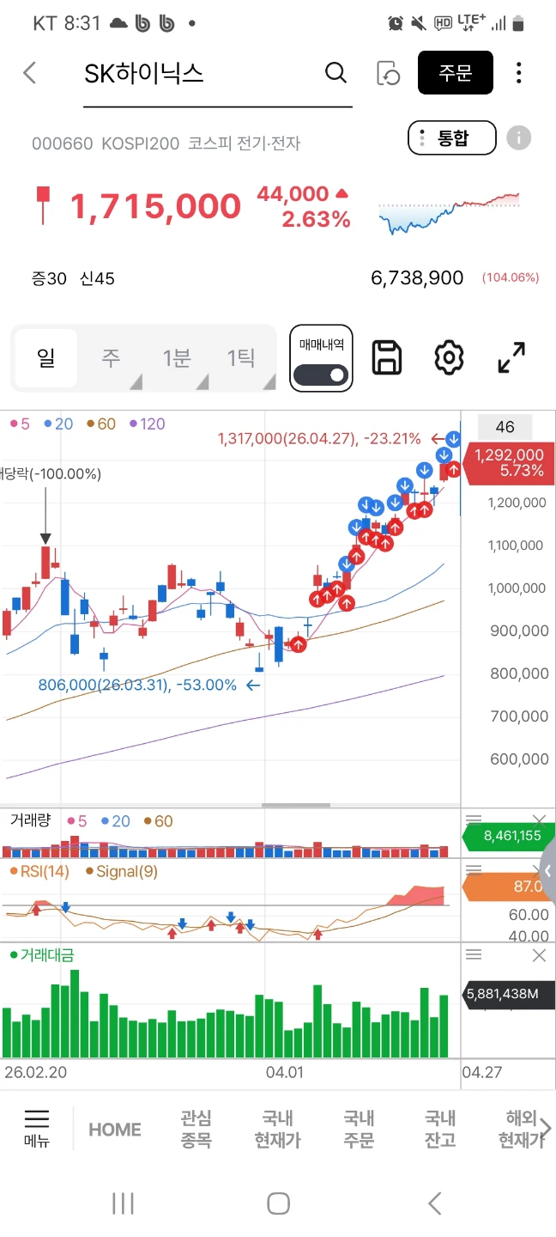
Task: Open stock search with the magnifier icon
Action: click(x=336, y=73)
